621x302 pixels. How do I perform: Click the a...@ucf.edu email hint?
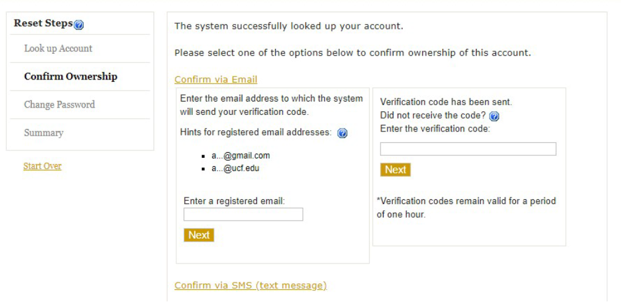click(236, 168)
